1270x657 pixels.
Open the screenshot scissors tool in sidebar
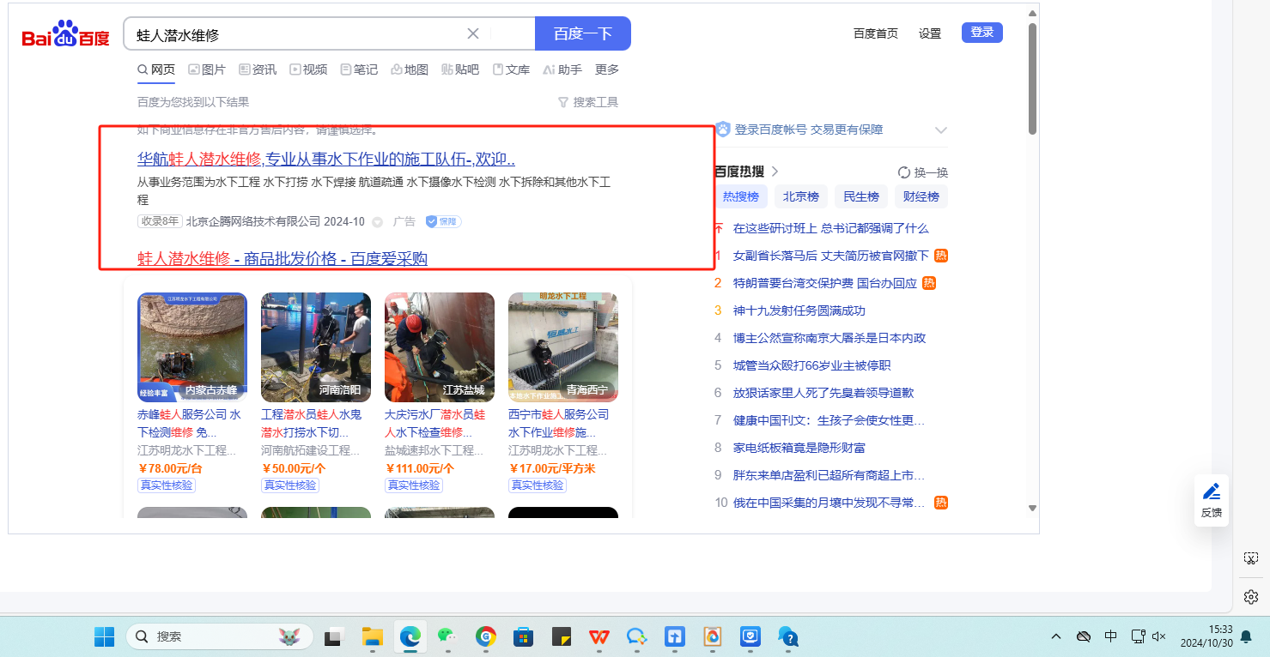pos(1251,558)
